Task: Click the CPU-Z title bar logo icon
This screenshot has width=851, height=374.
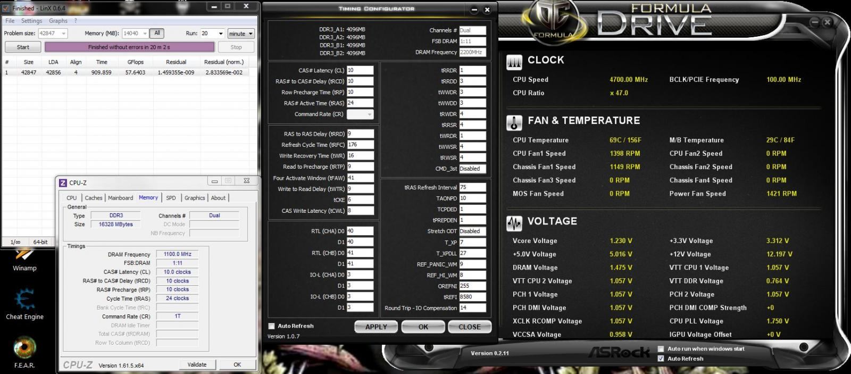Action: [x=63, y=182]
